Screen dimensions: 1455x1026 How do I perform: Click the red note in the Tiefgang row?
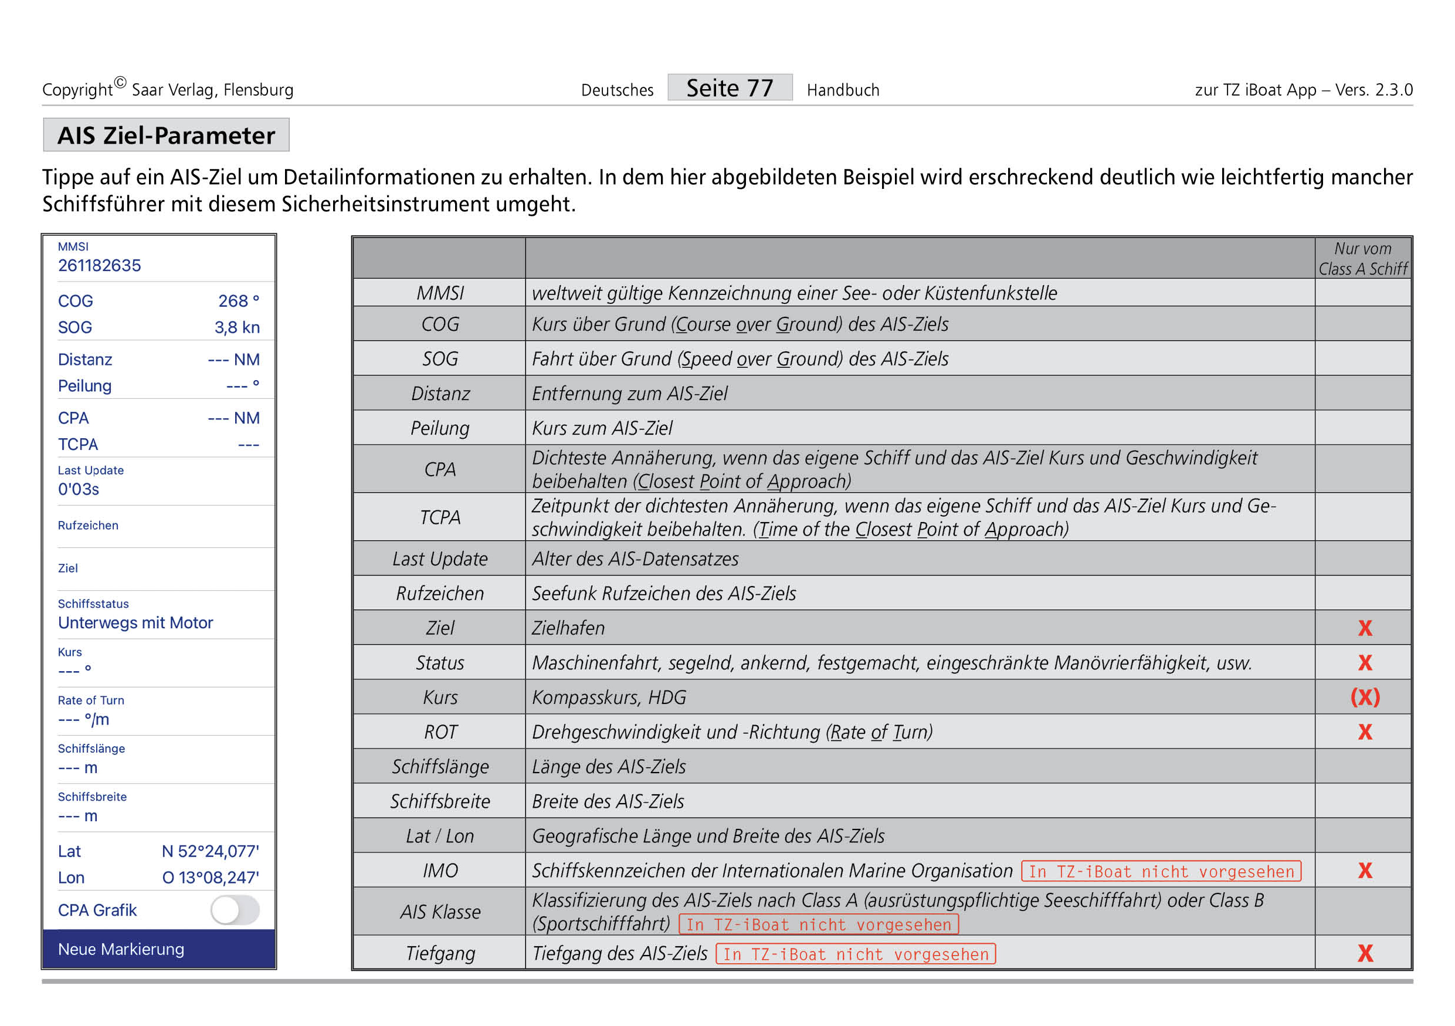coord(856,954)
